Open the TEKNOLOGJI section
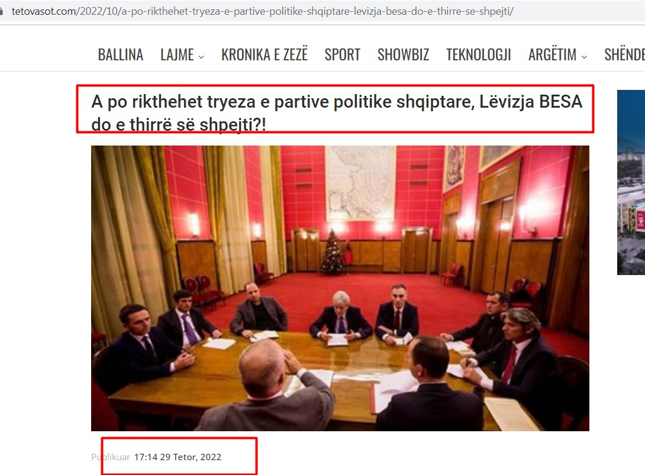Viewport: 645px width, 475px height. pos(478,54)
